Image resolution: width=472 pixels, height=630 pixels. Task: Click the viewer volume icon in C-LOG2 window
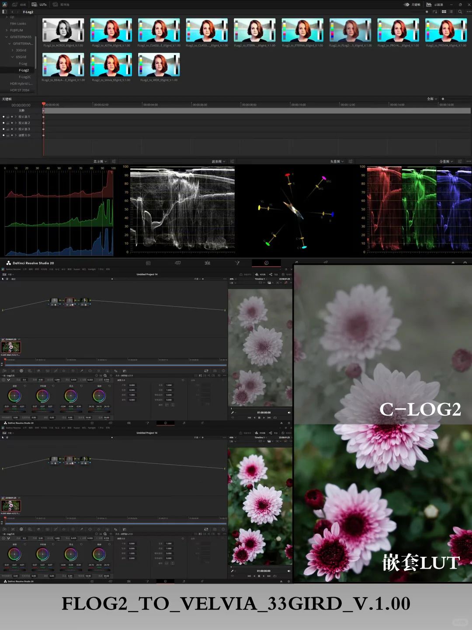pyautogui.click(x=289, y=413)
